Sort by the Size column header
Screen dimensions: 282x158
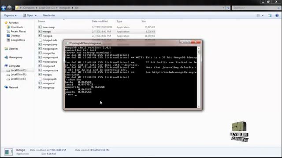pyautogui.click(x=144, y=22)
